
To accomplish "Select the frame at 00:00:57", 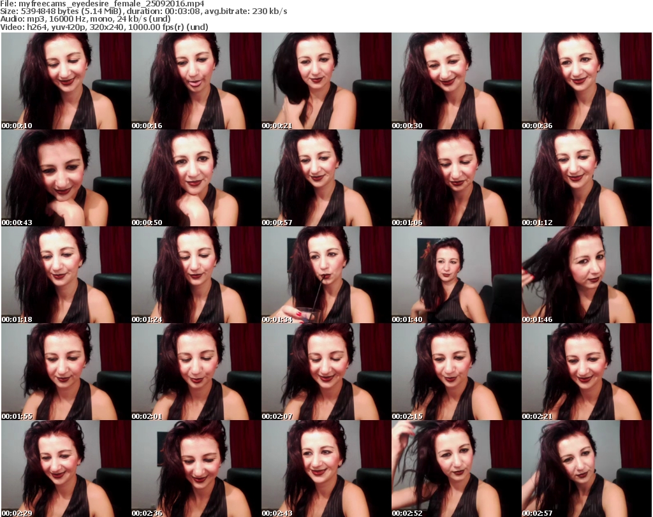I will click(x=326, y=178).
